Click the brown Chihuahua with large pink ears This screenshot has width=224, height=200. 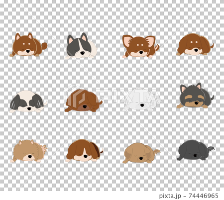coord(141,46)
